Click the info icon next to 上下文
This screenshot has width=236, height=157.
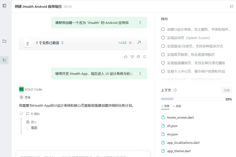tap(175, 90)
